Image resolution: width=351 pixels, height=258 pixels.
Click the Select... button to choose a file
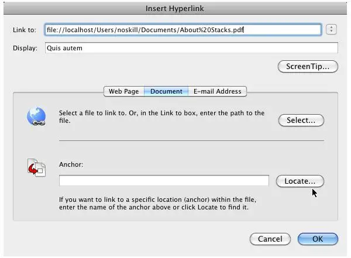point(301,121)
